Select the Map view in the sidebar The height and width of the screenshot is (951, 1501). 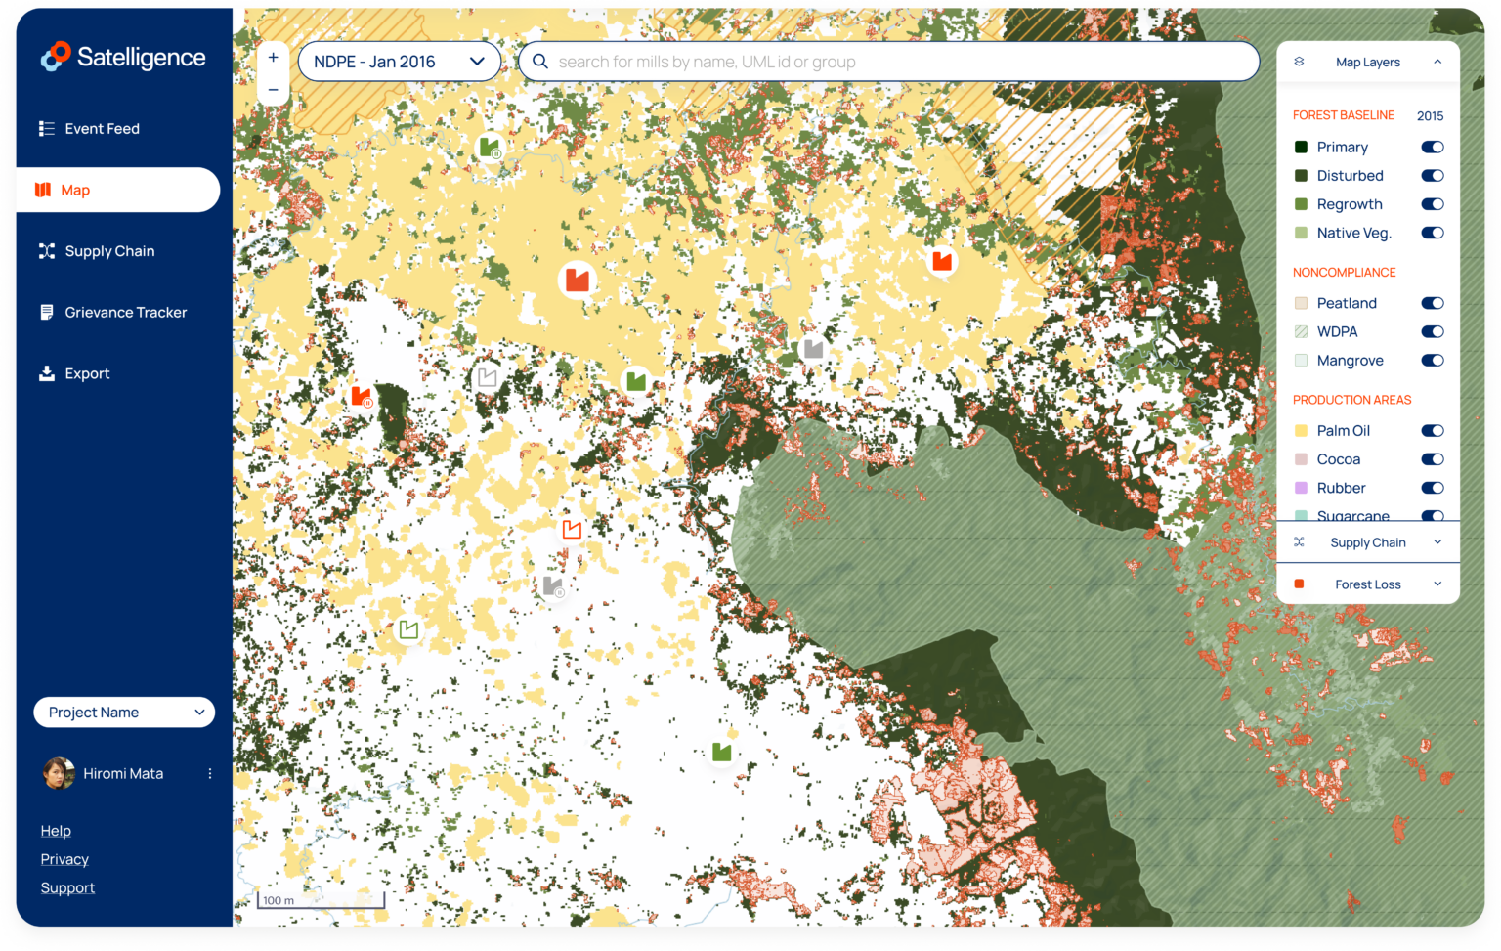click(76, 190)
